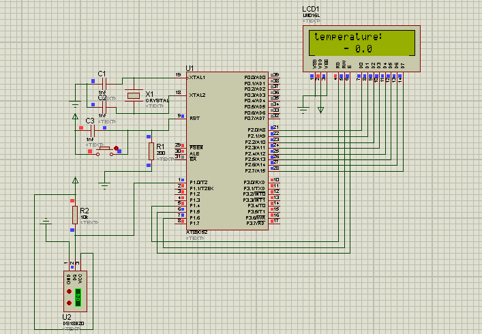482x334 pixels.
Task: Click the XTAL1 pin label on U1
Action: pyautogui.click(x=197, y=78)
